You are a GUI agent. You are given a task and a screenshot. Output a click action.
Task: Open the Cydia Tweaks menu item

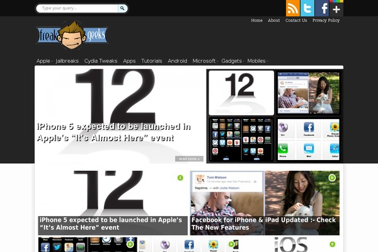(x=101, y=61)
